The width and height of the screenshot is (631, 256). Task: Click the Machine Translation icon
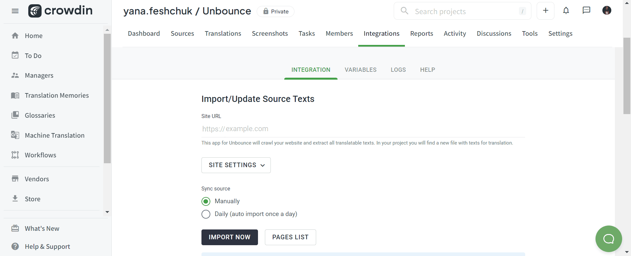(x=15, y=135)
